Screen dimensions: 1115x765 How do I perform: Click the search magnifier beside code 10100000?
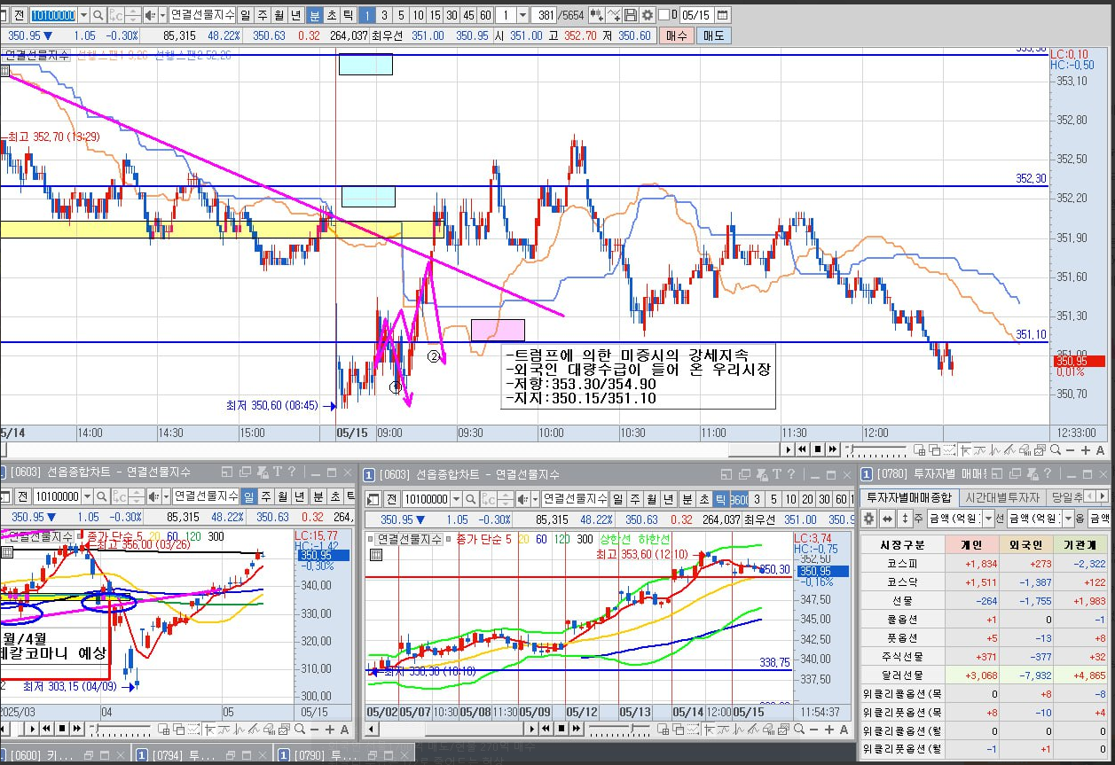[98, 15]
